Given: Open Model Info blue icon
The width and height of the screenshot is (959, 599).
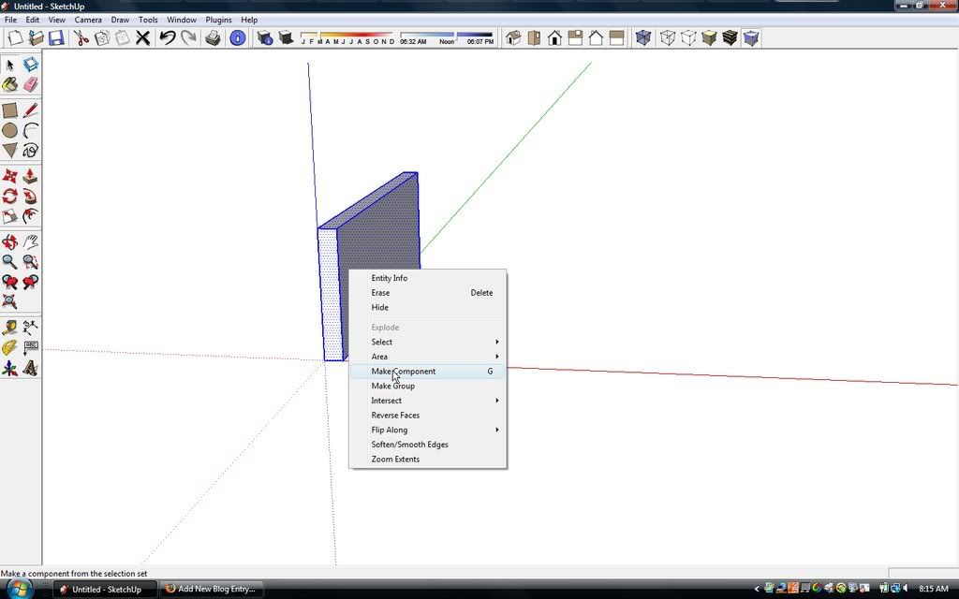Looking at the screenshot, I should coord(238,37).
